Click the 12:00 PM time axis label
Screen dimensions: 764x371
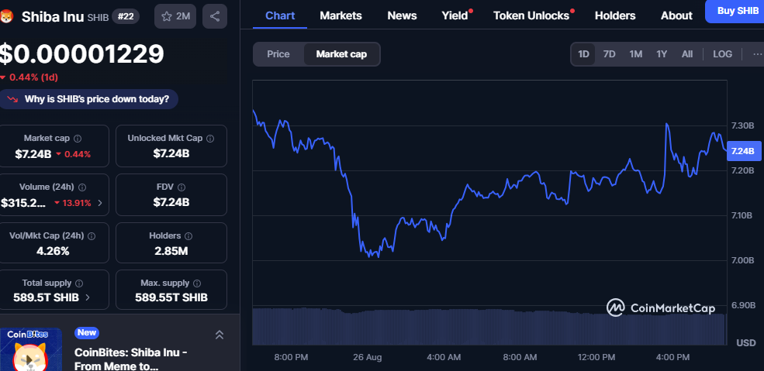point(595,357)
